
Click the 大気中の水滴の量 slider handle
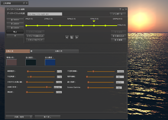coord(27,82)
